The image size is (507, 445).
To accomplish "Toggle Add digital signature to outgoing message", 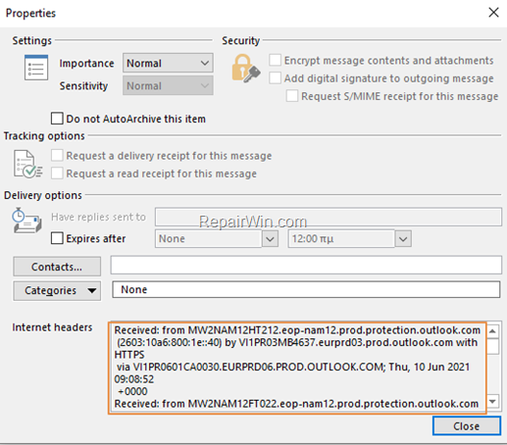I will click(x=275, y=78).
